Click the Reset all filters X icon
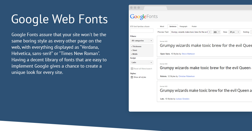The image size is (252, 131). click(132, 69)
